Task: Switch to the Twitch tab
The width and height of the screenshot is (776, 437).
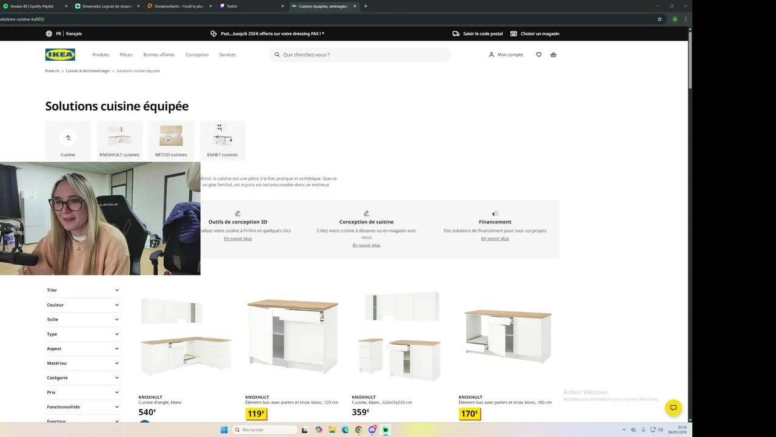Action: (x=252, y=6)
